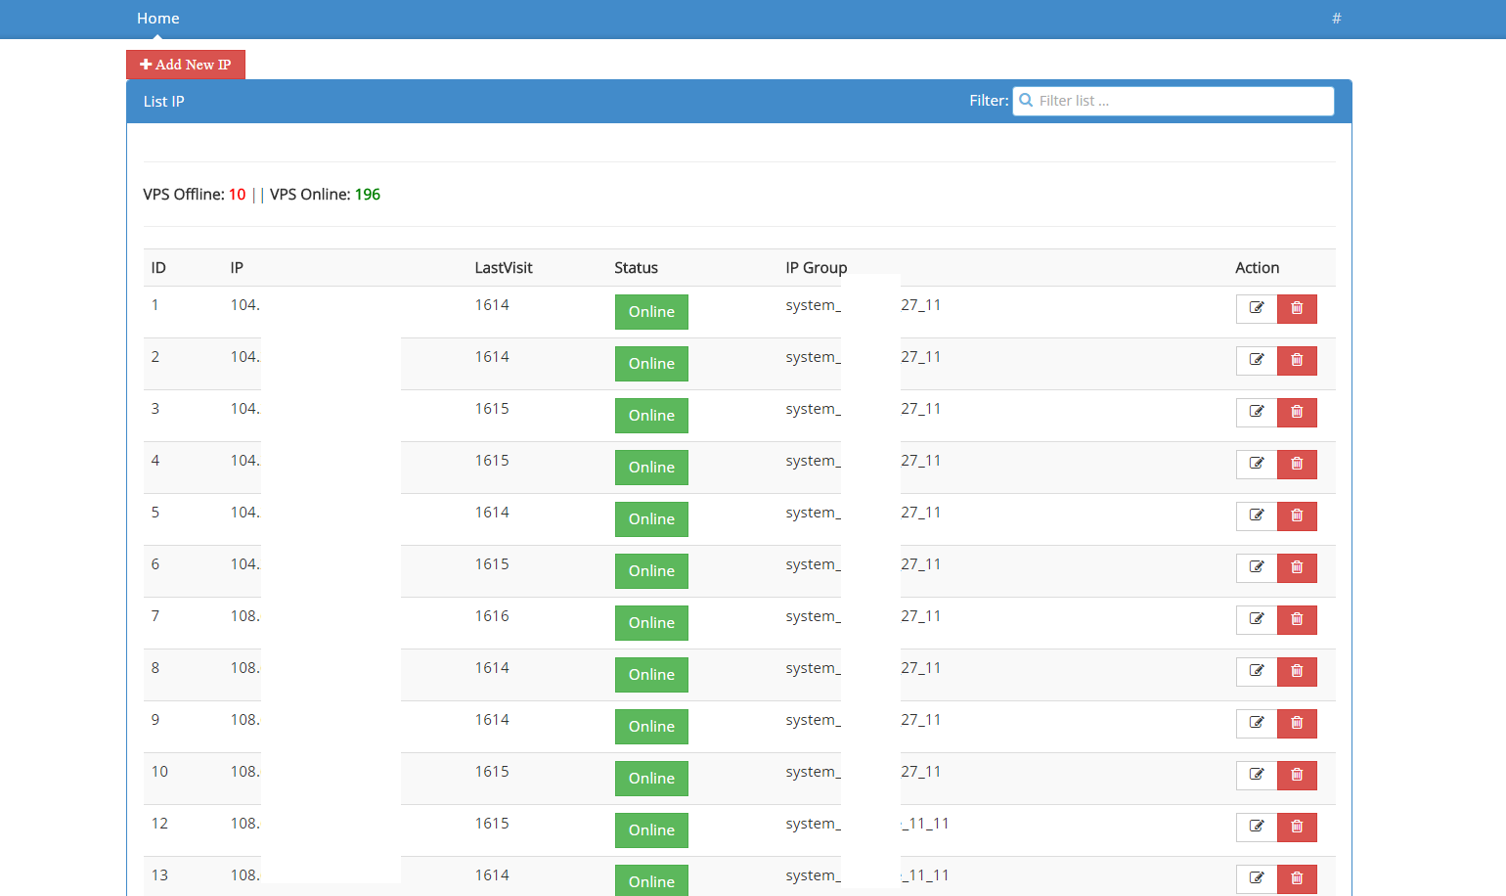
Task: Click the search magnifier icon in filter
Action: (1026, 101)
